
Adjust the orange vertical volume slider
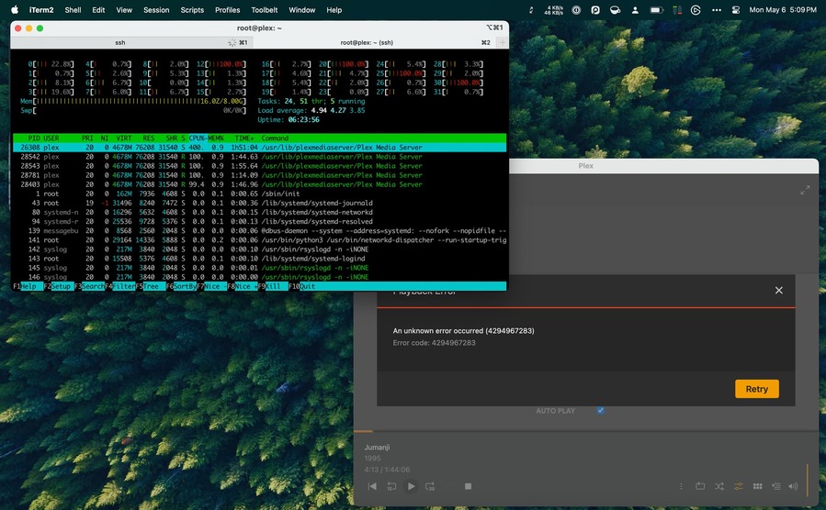(807, 480)
